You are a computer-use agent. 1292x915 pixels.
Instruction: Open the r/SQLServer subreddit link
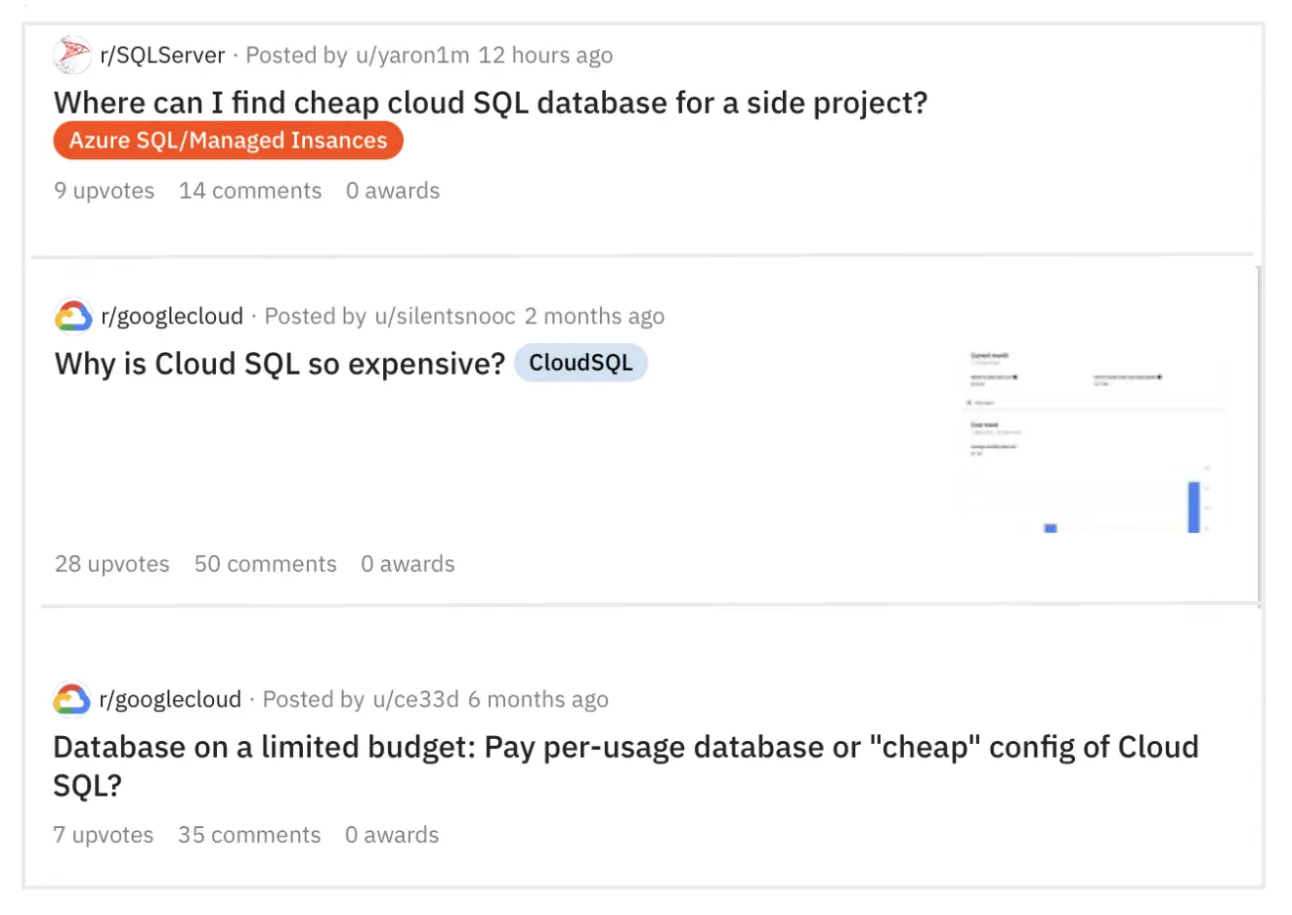[x=162, y=55]
